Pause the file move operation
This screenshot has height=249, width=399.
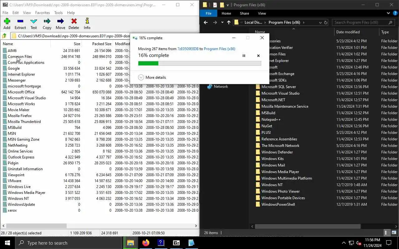[244, 56]
